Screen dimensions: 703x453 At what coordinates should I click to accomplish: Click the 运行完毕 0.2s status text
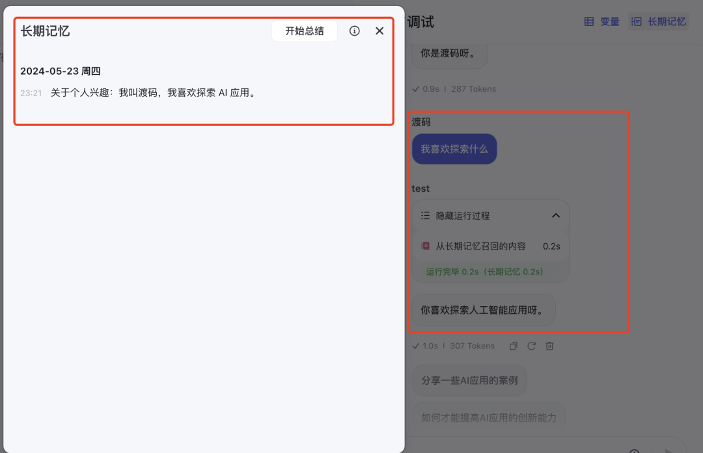point(484,272)
